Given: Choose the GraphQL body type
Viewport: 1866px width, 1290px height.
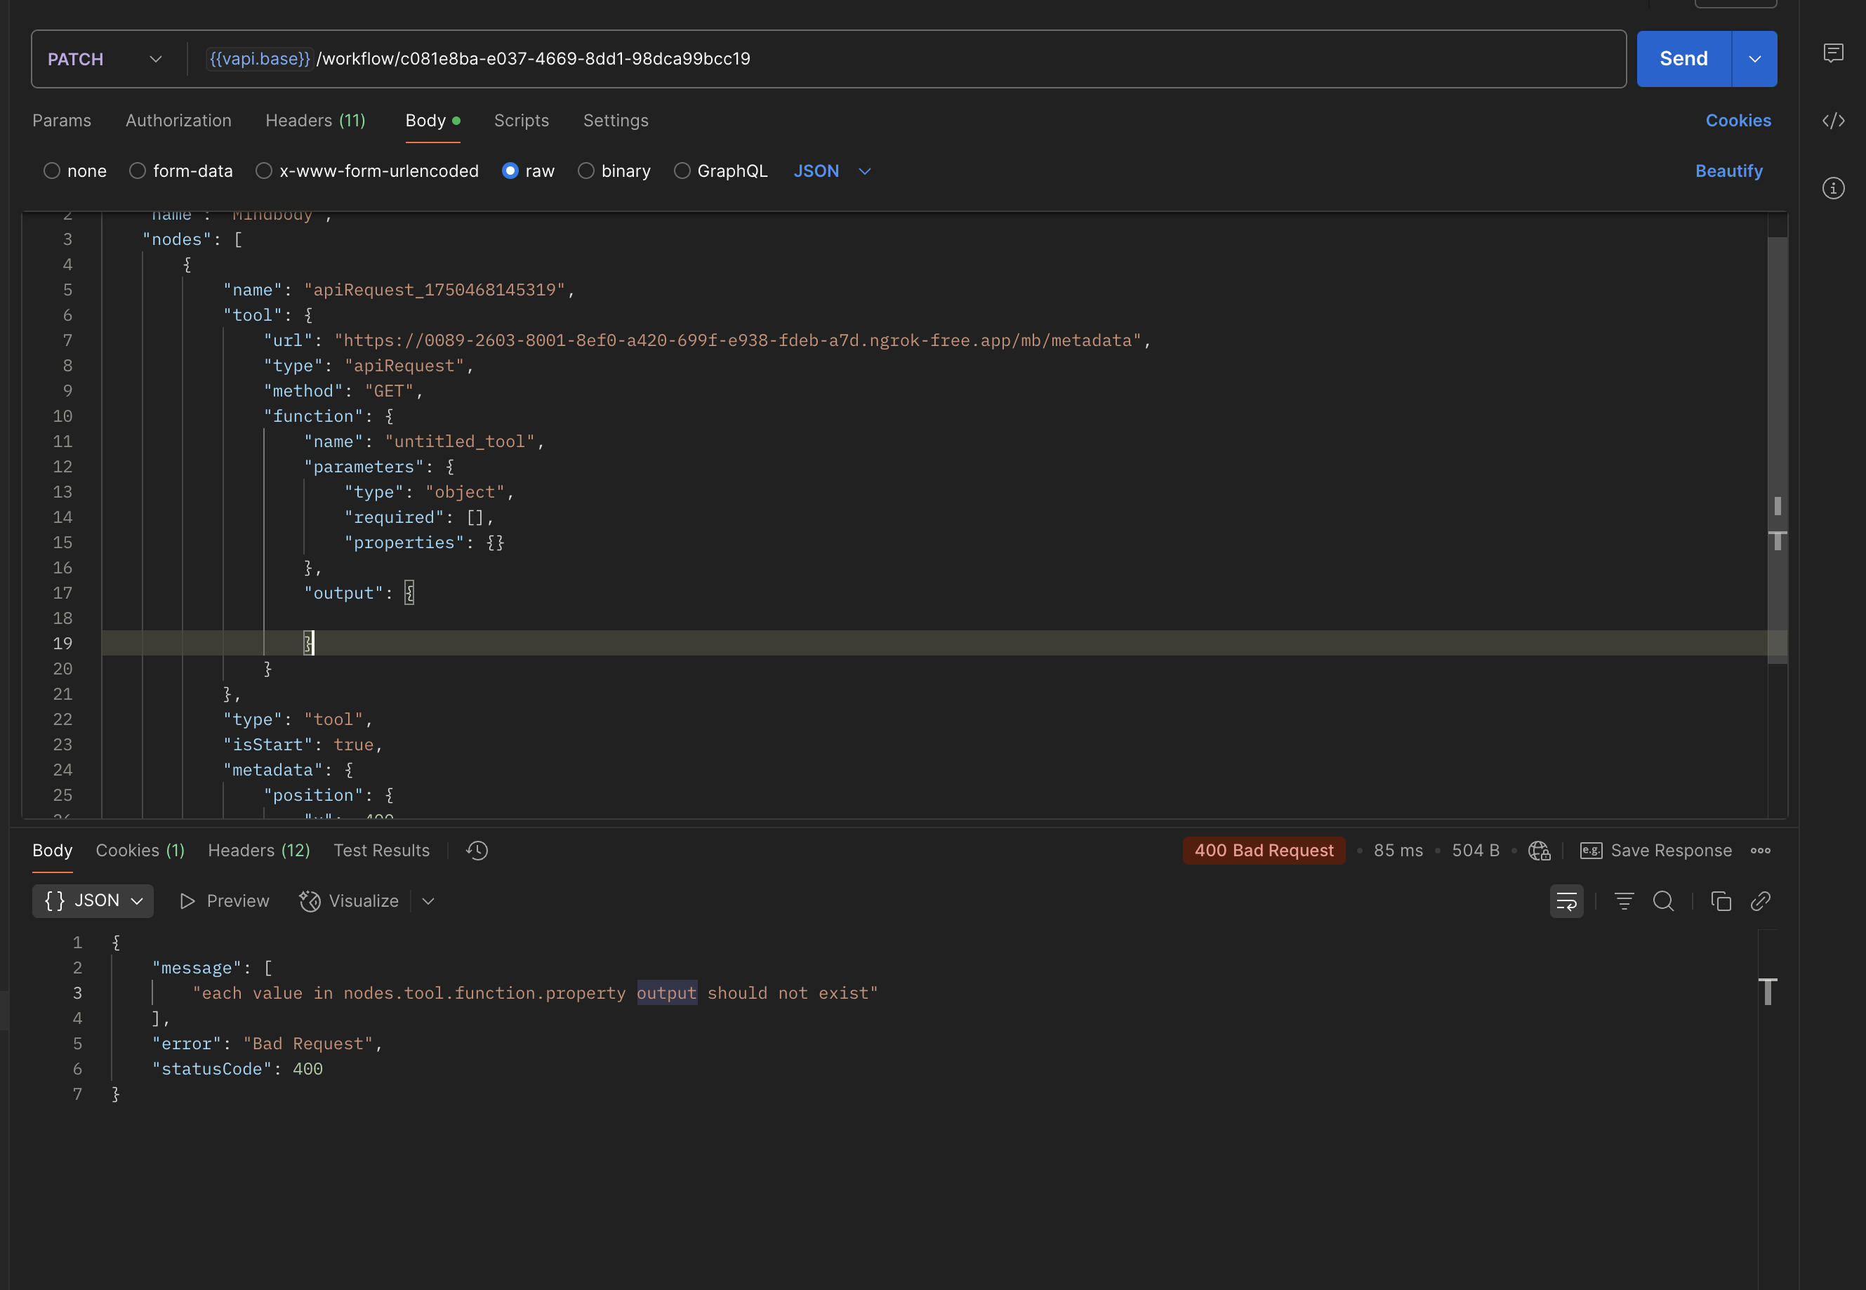Looking at the screenshot, I should pos(682,171).
